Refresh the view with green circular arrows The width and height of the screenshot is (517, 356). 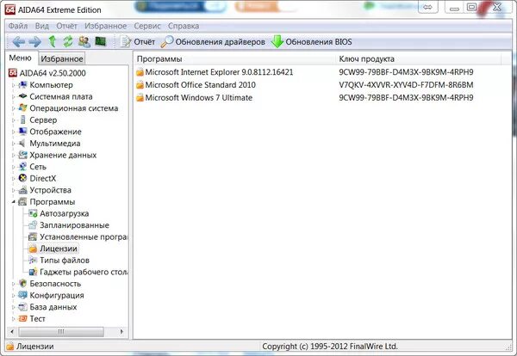pos(68,41)
